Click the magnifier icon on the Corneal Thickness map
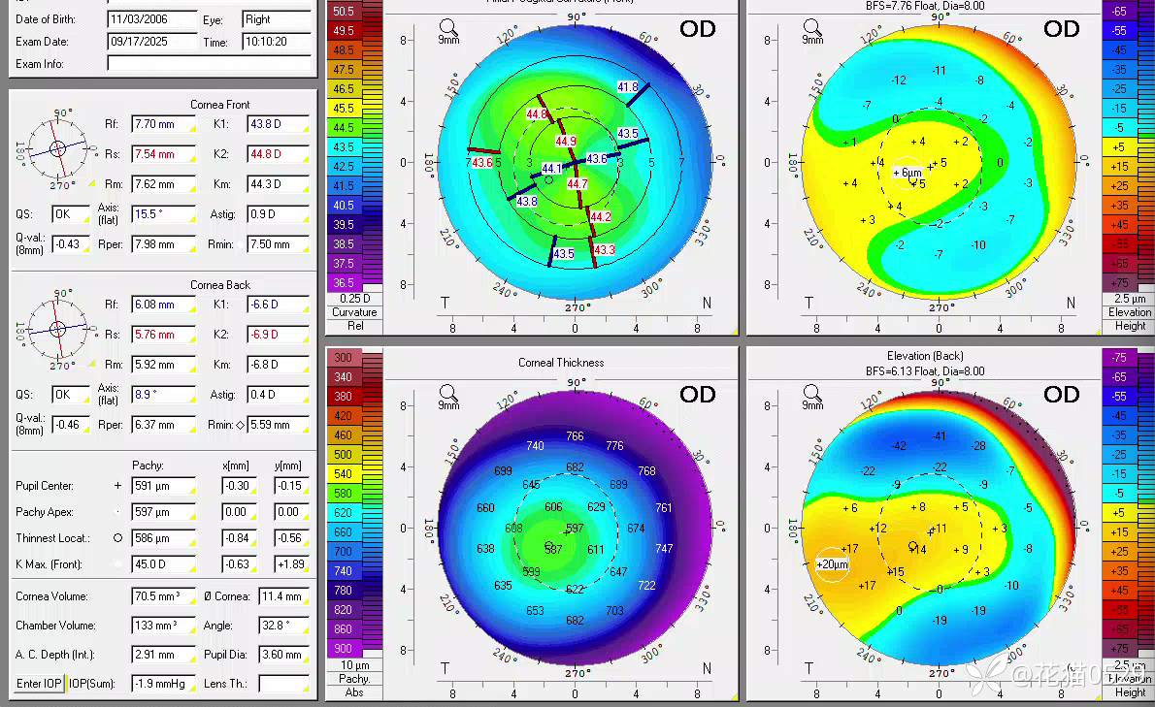The height and width of the screenshot is (707, 1155). tap(448, 394)
